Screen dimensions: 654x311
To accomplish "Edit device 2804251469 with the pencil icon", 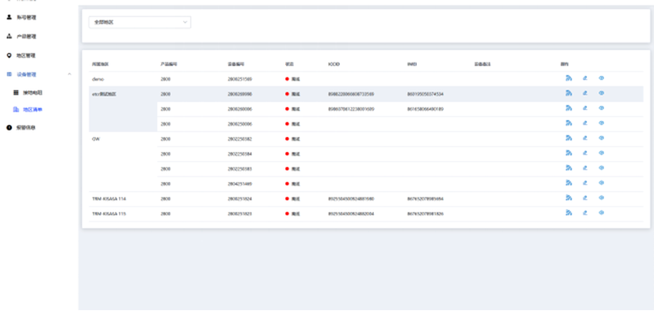I will (x=585, y=183).
